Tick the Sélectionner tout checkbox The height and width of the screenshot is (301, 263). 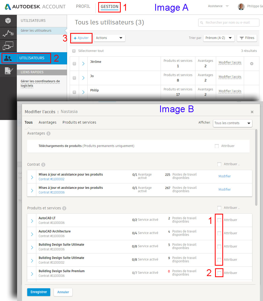pos(74,51)
